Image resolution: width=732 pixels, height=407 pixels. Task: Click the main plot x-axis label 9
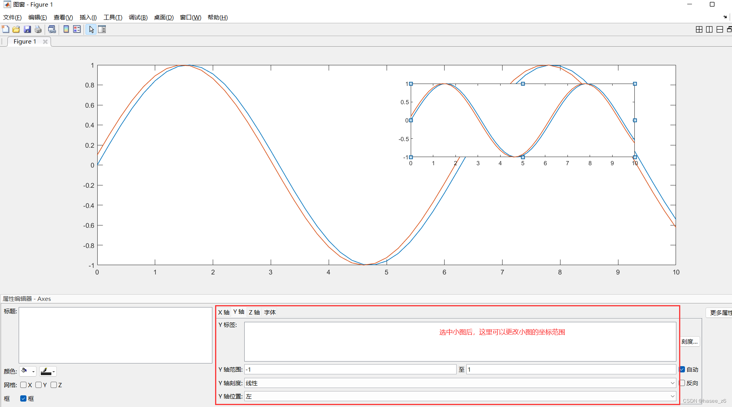click(x=618, y=272)
